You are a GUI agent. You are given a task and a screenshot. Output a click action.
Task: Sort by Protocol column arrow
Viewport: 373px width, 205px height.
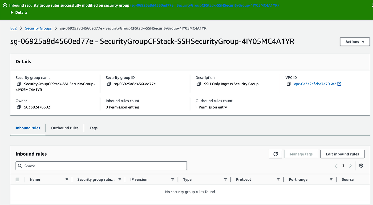pos(278,179)
